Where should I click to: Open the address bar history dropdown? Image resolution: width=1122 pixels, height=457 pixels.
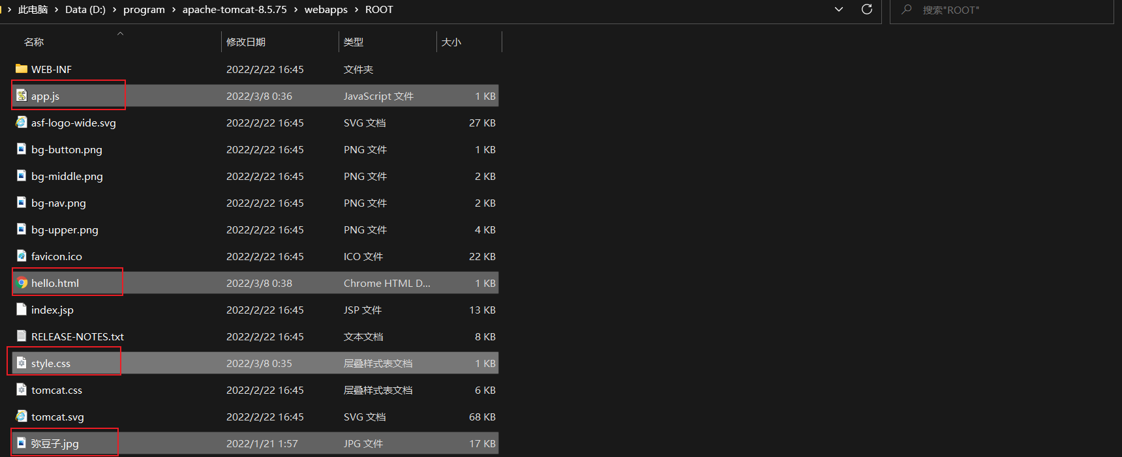click(x=839, y=9)
